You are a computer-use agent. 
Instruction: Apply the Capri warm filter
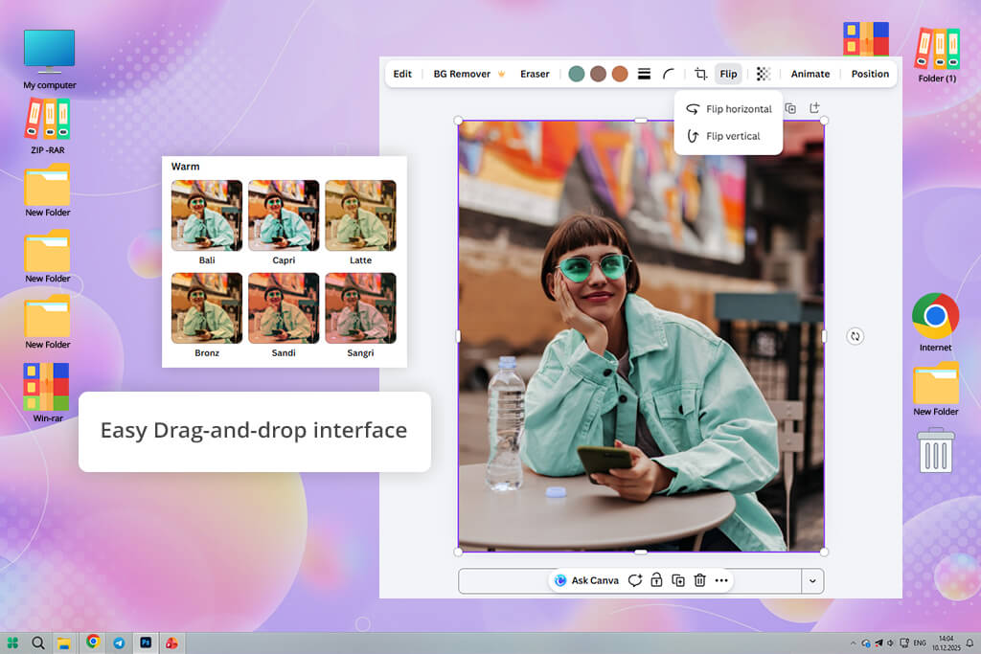tap(284, 215)
